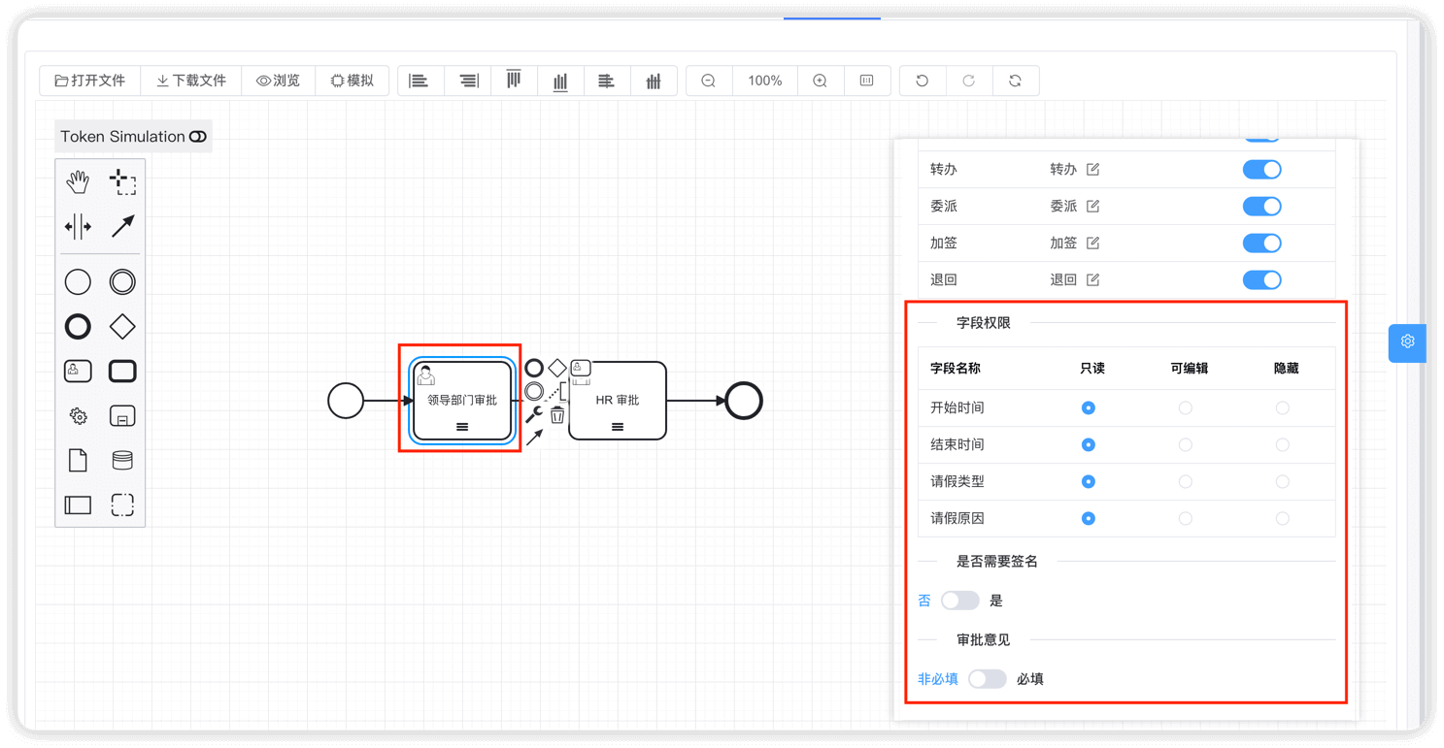Set 开始时间 field to editable
Screen dimensions: 1444x748
pos(1185,408)
